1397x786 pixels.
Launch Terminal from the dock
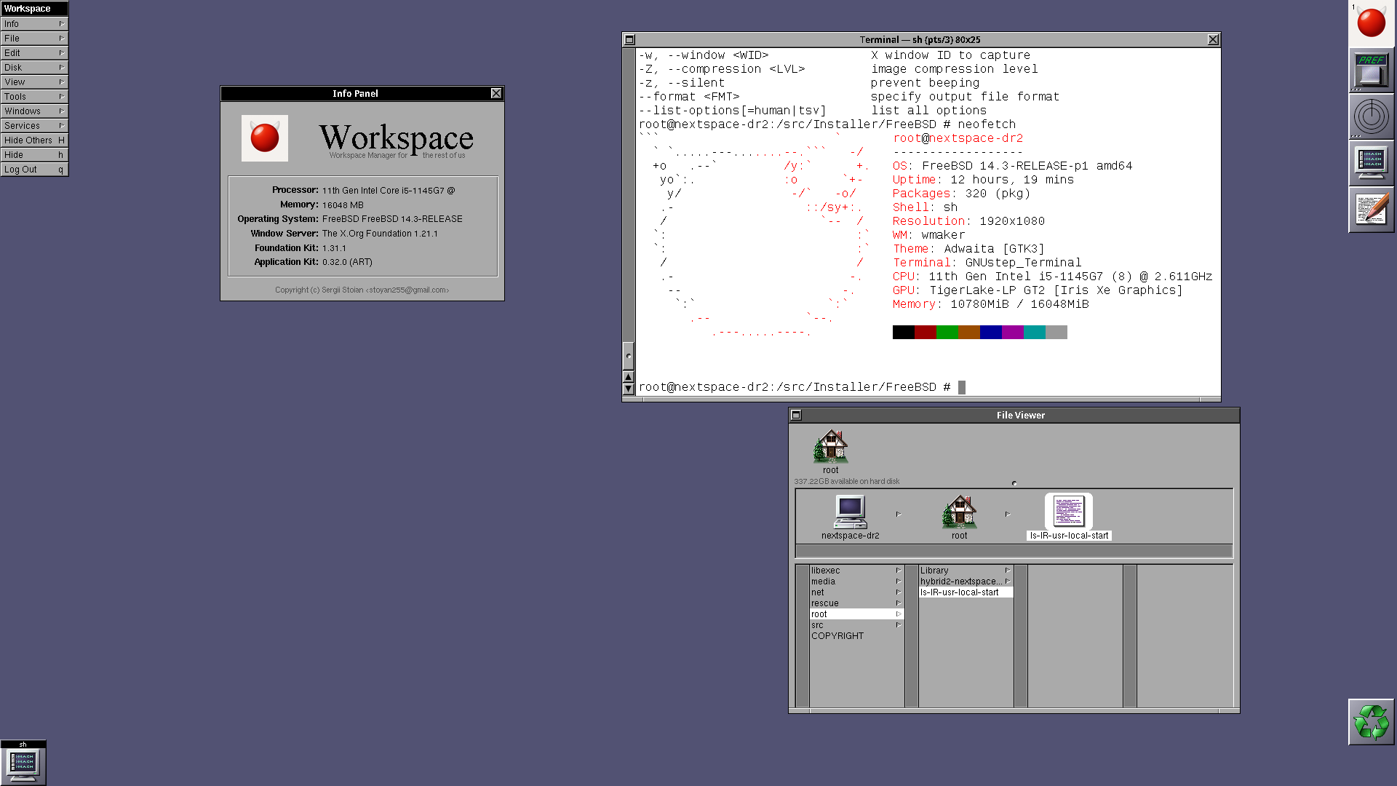1371,163
